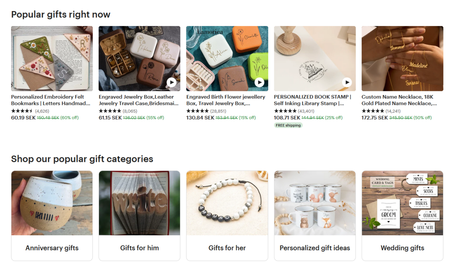The height and width of the screenshot is (275, 458).
Task: Click the FREE shipping badge
Action: point(288,125)
